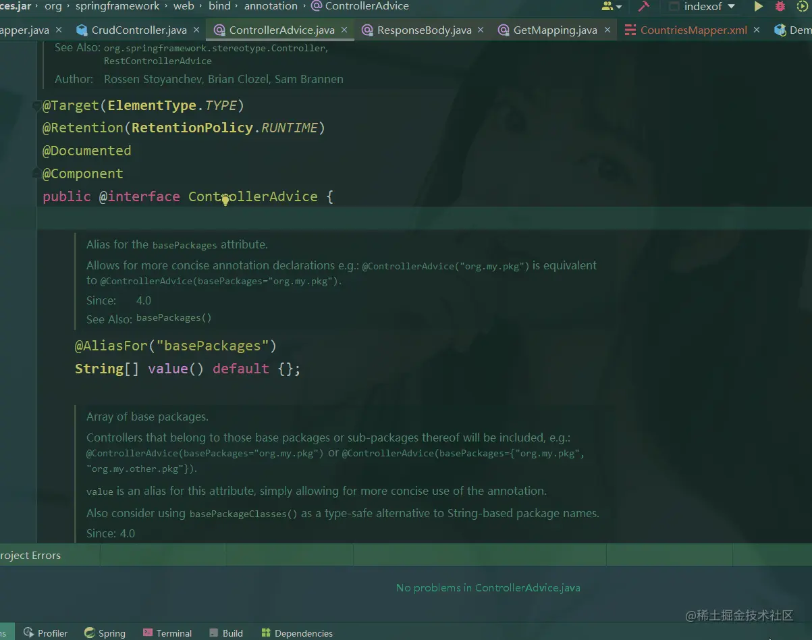Open the Build tool window
Viewport: 812px width, 640px height.
click(225, 633)
